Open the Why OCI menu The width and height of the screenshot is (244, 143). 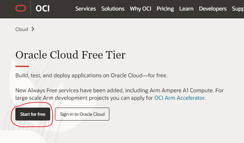(140, 9)
